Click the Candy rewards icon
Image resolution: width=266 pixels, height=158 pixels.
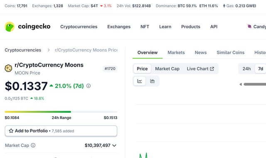(x=249, y=27)
